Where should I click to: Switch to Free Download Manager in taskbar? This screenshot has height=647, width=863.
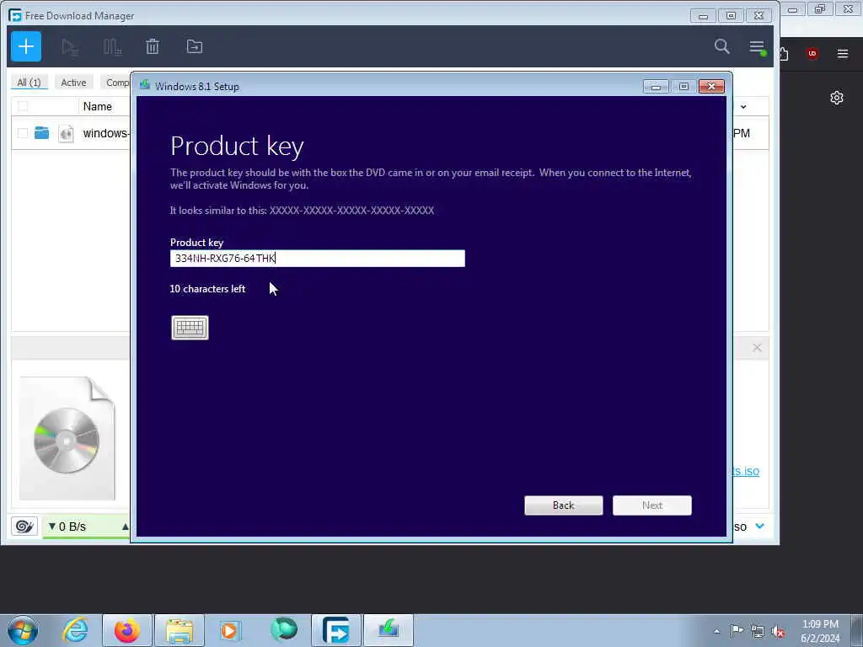click(335, 630)
